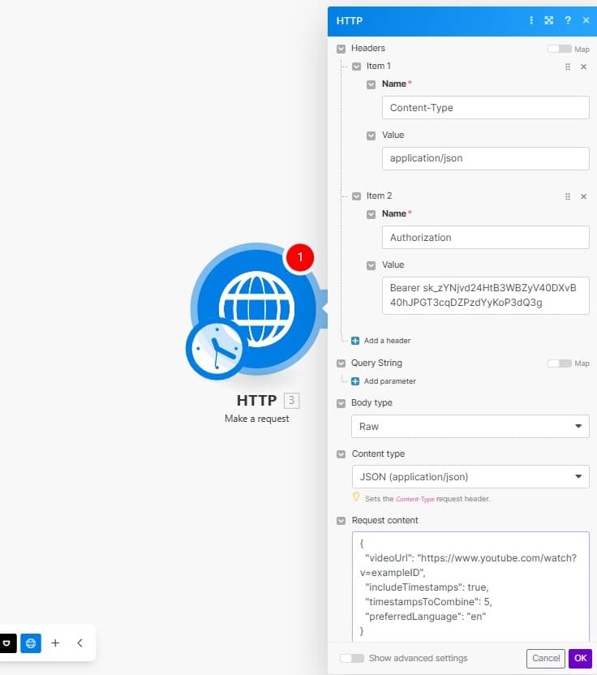Grab the drag handle for Item 1
Screen dimensions: 597x675
[568, 67]
